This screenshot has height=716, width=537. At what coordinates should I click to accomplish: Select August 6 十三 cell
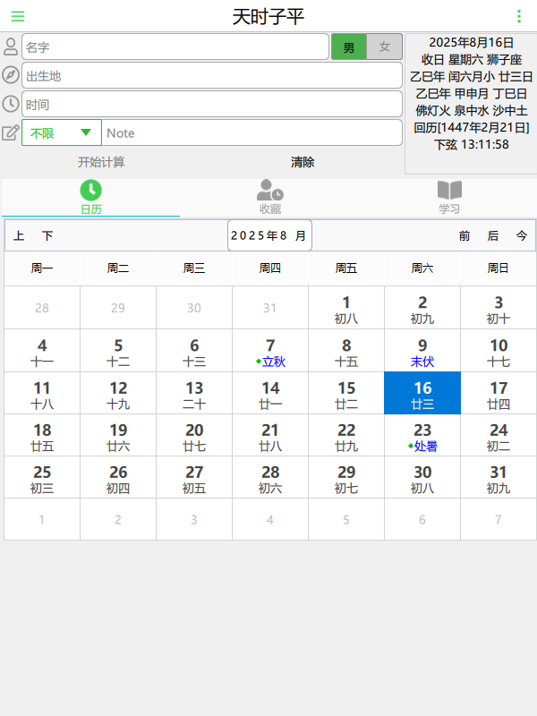[x=194, y=350]
